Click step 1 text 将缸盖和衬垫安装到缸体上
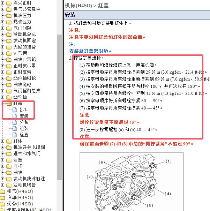 102,23
